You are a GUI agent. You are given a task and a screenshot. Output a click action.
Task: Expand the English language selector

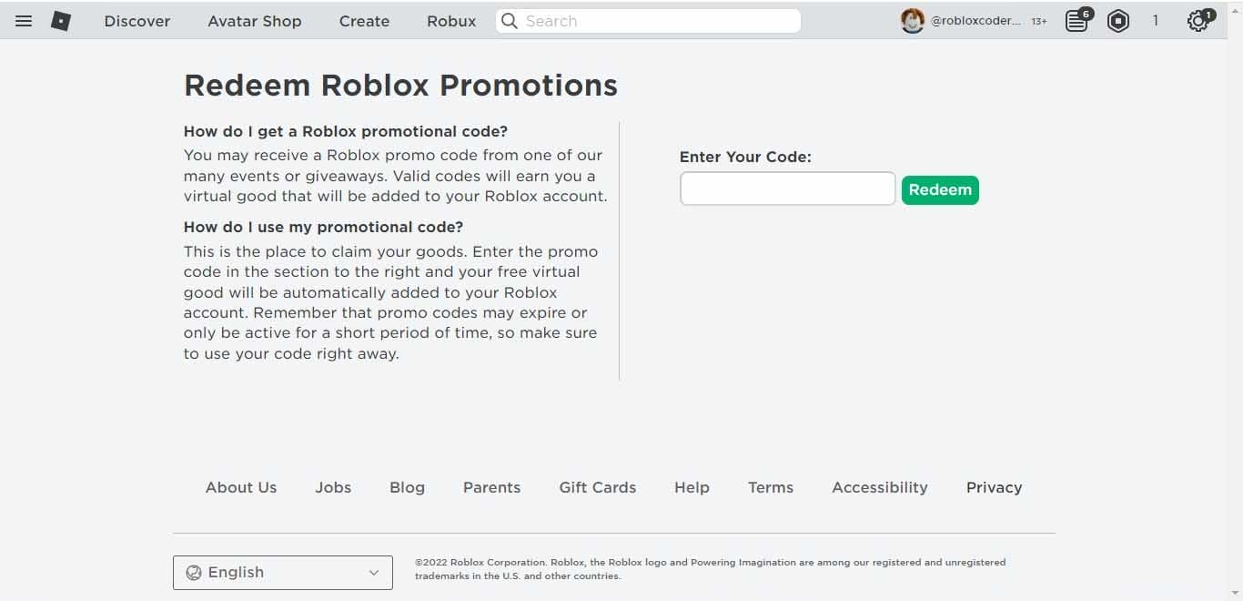282,572
